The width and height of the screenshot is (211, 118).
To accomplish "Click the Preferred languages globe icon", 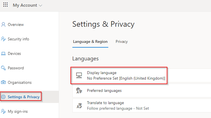I will 79,91.
